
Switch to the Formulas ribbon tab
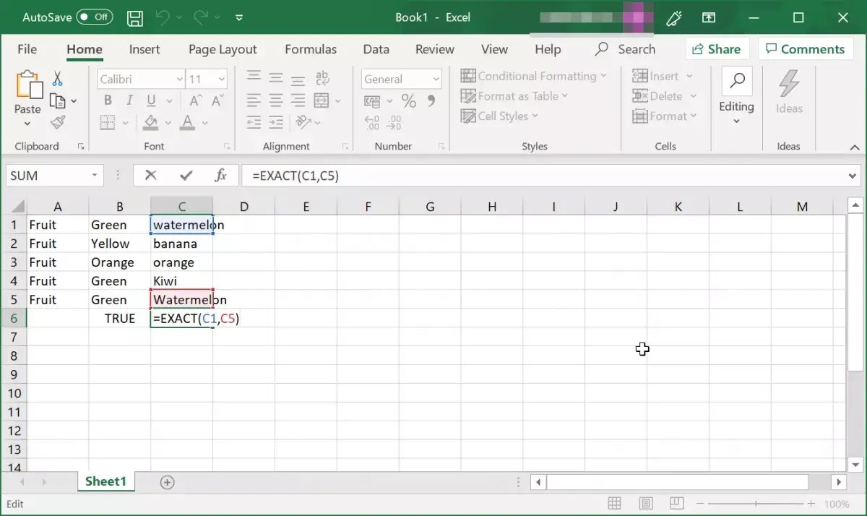[311, 49]
